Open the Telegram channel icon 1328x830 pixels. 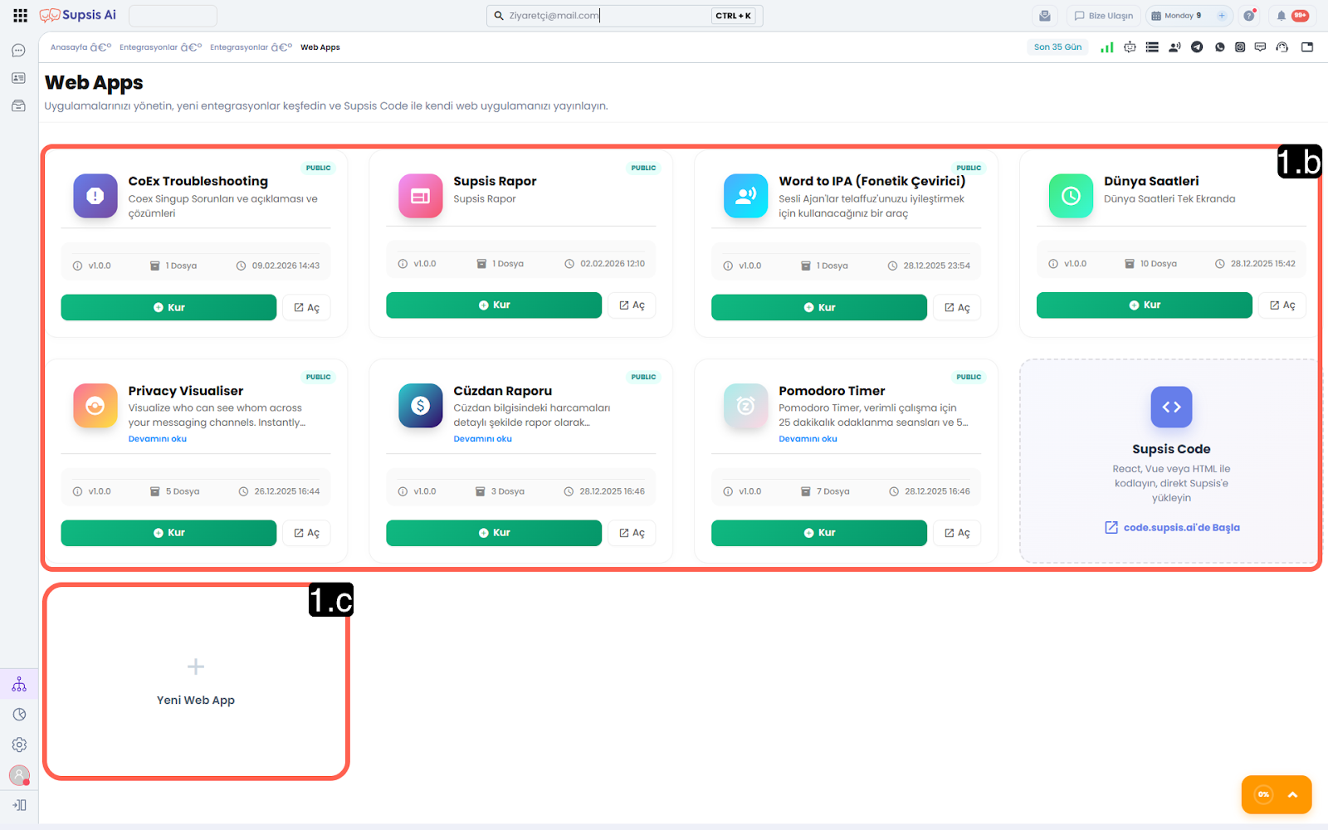click(x=1197, y=47)
